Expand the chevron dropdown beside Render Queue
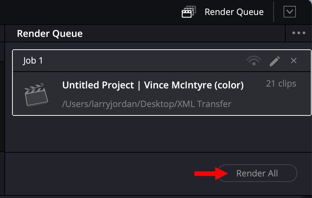Image resolution: width=312 pixels, height=198 pixels. tap(289, 12)
